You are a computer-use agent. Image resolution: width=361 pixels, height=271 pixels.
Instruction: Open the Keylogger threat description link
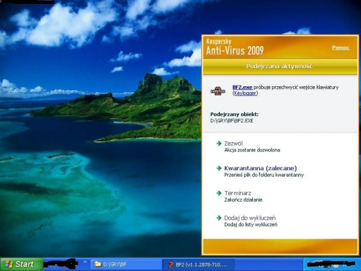pos(245,93)
